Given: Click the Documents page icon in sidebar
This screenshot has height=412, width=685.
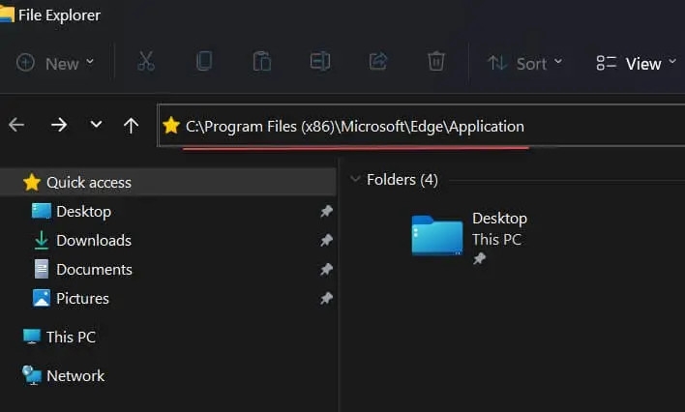Looking at the screenshot, I should tap(42, 269).
